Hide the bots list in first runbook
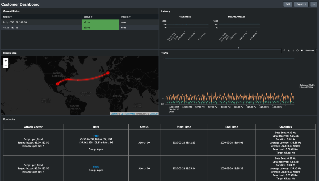This screenshot has width=319, height=181. point(96,136)
